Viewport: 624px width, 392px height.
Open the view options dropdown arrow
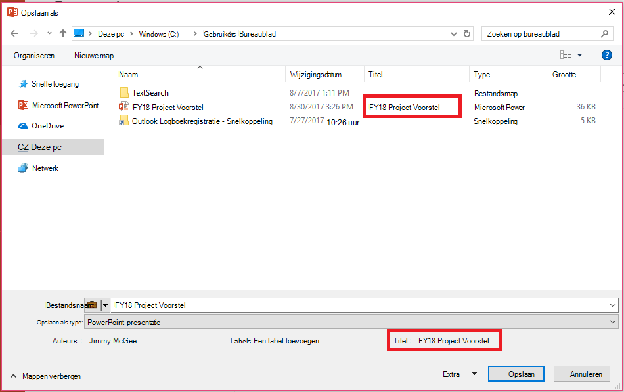coord(579,55)
